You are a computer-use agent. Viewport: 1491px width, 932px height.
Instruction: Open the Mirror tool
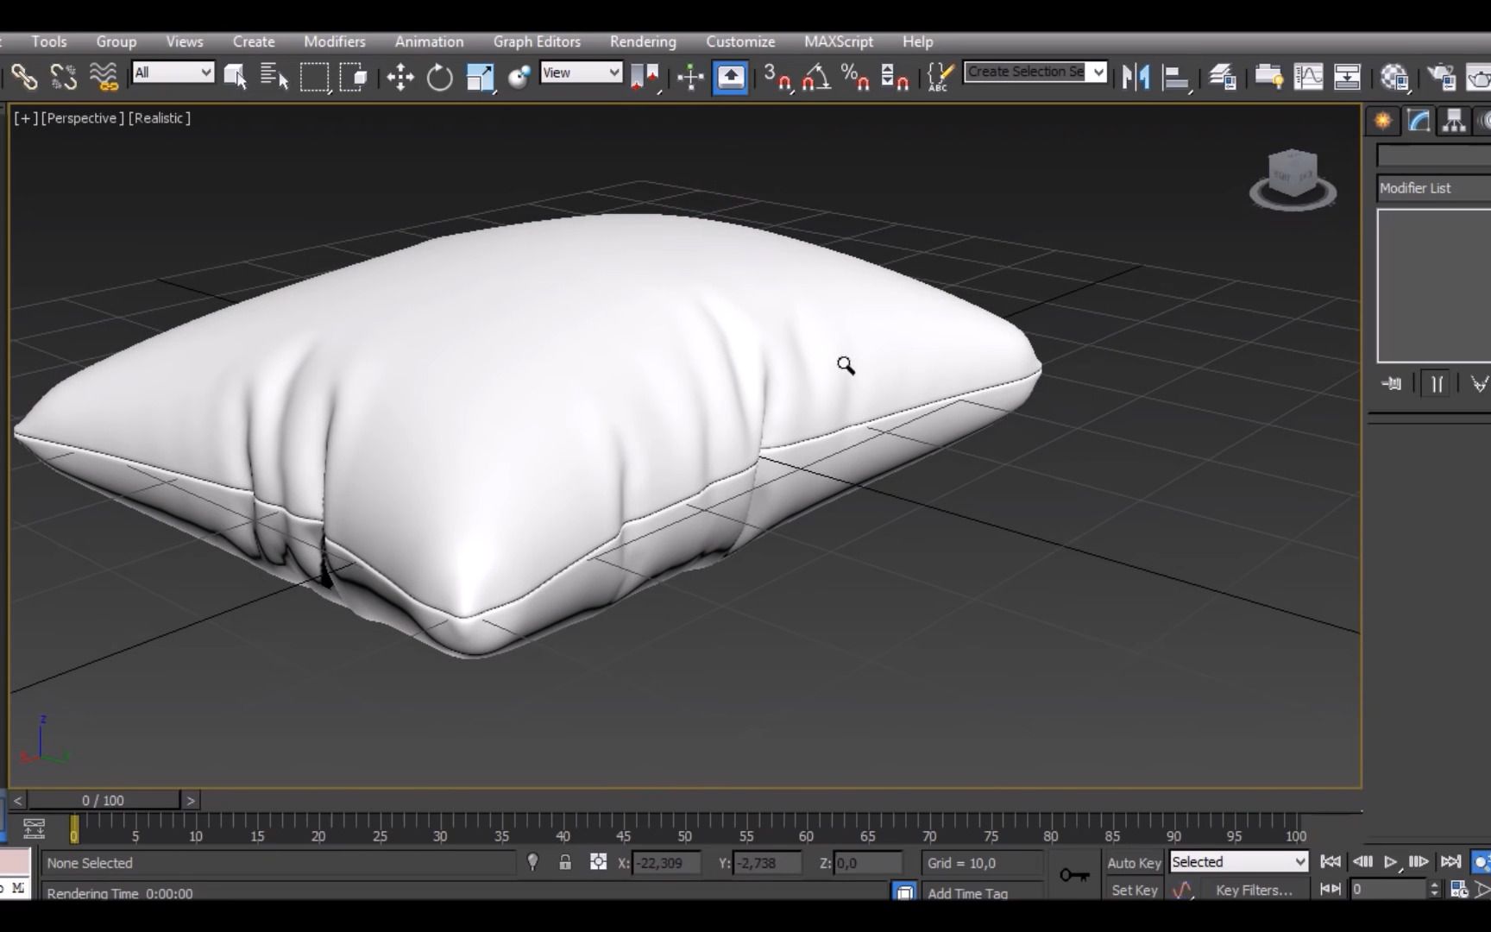[1136, 77]
